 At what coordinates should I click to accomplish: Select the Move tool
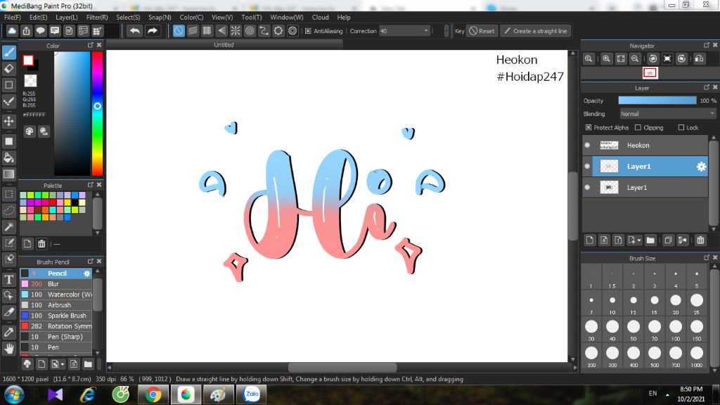[8, 121]
